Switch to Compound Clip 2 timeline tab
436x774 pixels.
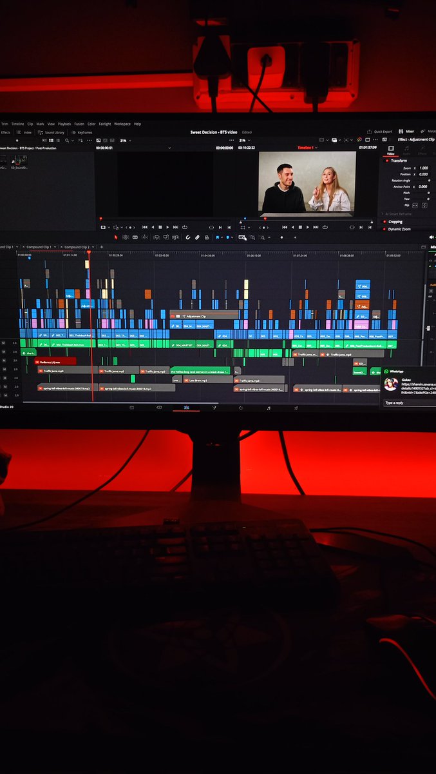pyautogui.click(x=77, y=247)
